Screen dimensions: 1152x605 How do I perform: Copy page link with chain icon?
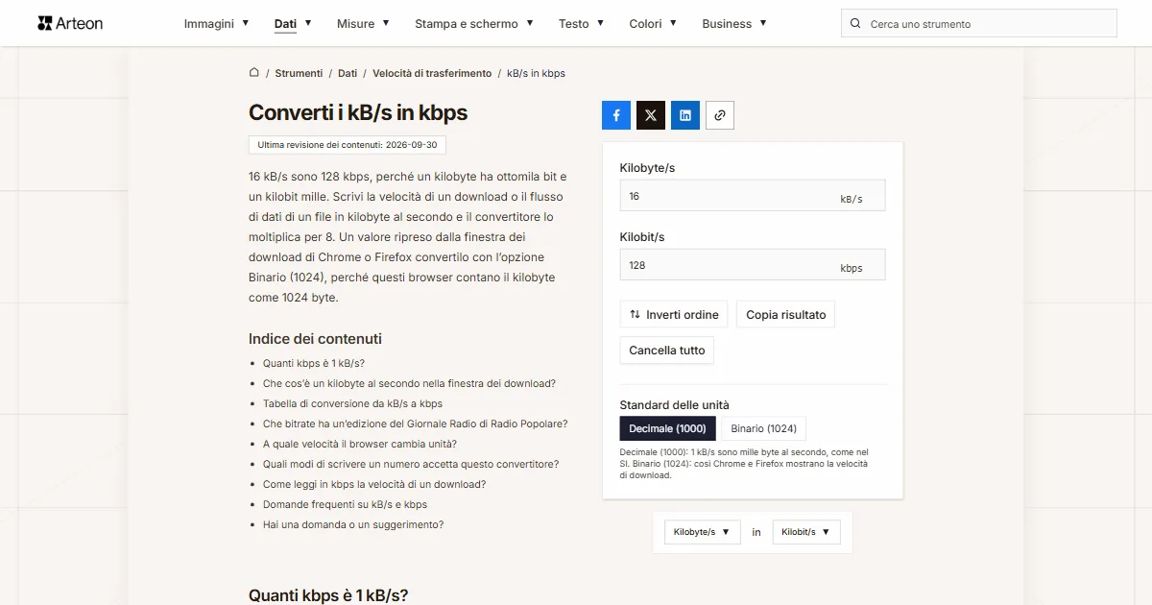click(720, 115)
